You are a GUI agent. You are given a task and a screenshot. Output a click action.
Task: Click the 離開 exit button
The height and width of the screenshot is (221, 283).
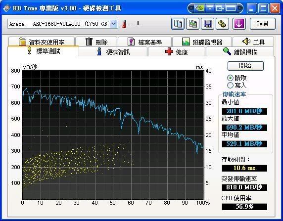263,24
